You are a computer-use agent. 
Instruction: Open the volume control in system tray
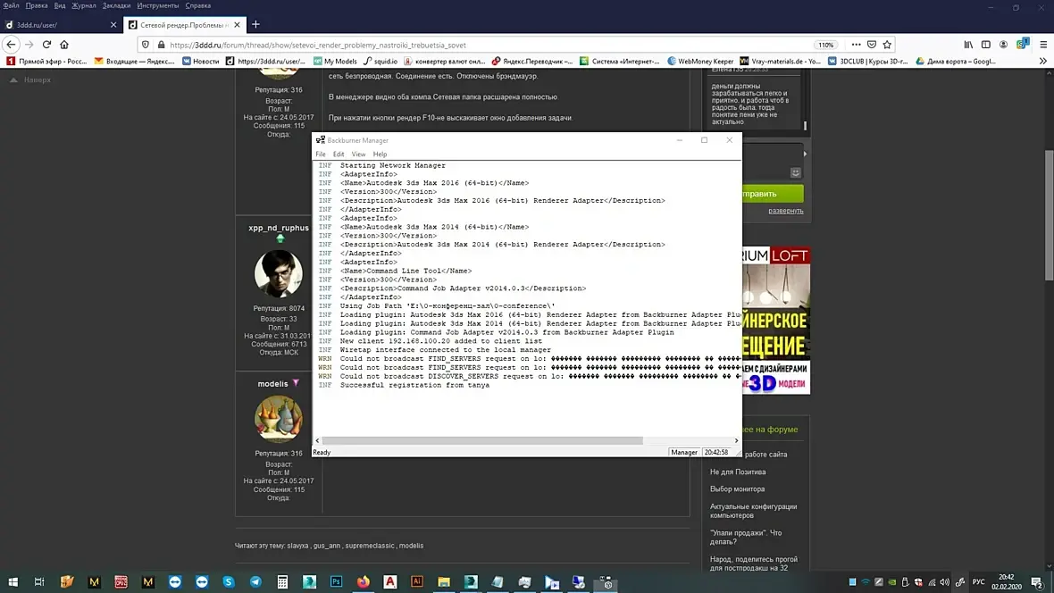944,582
